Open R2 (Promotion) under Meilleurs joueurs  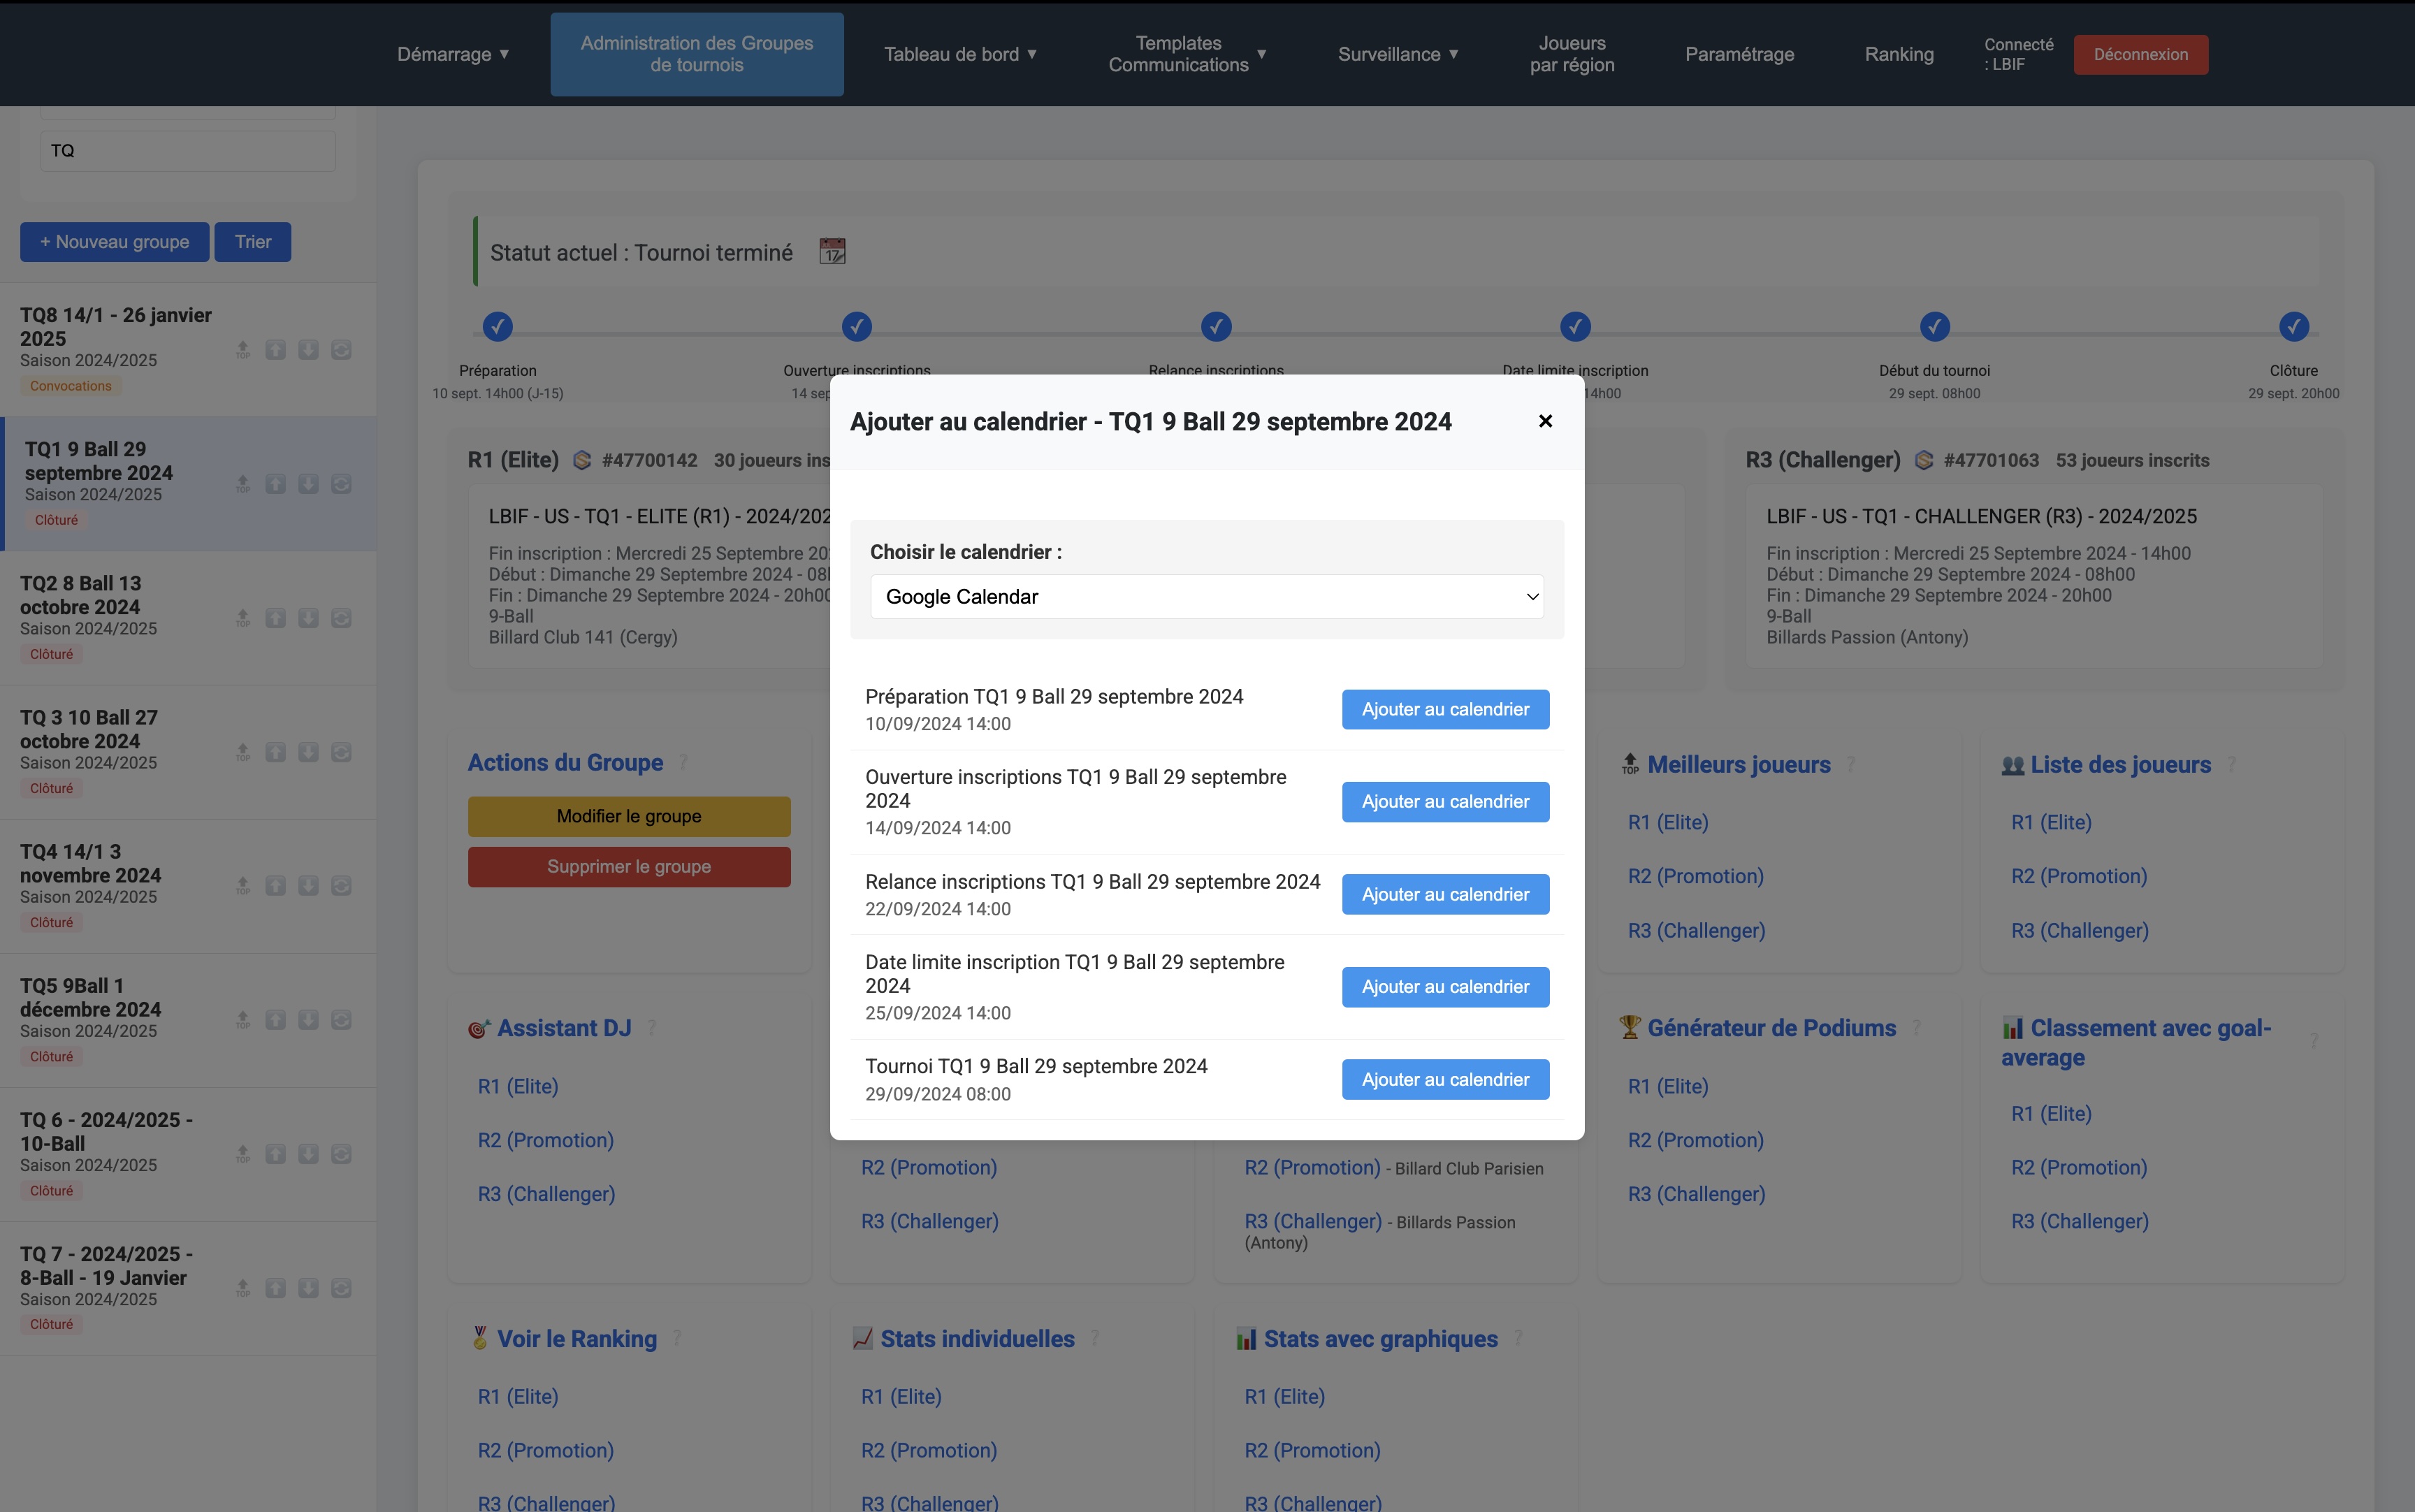[1695, 876]
